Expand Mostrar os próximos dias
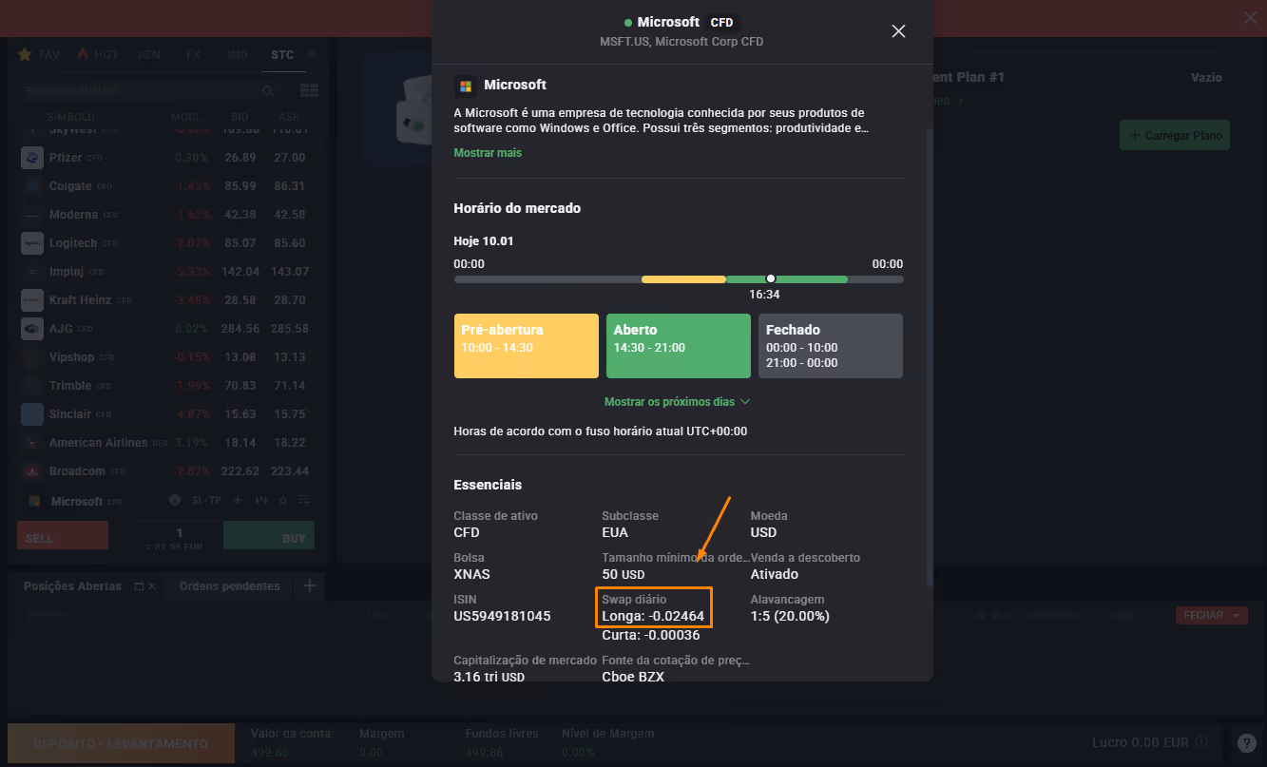Viewport: 1267px width, 767px height. pyautogui.click(x=678, y=402)
